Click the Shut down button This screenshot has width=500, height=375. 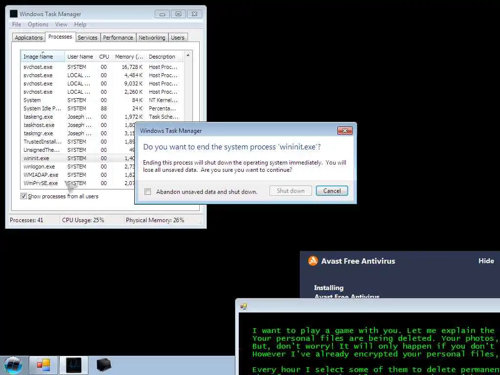[x=291, y=191]
